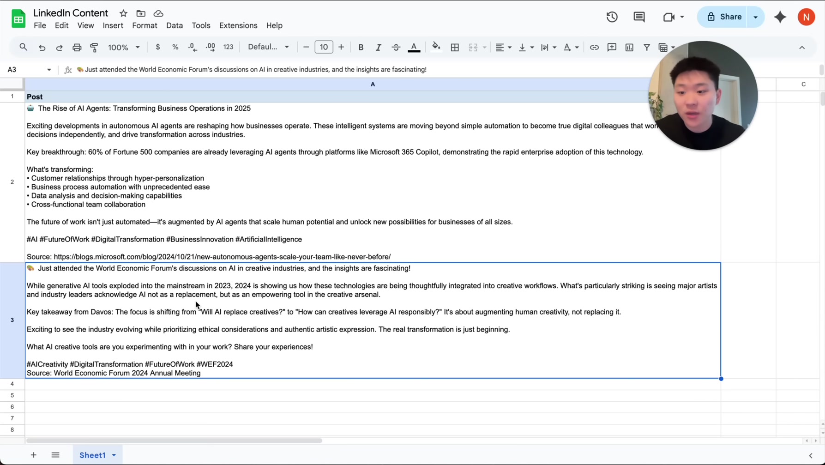Star the LinkedIn Content document
The height and width of the screenshot is (465, 825).
click(x=123, y=13)
